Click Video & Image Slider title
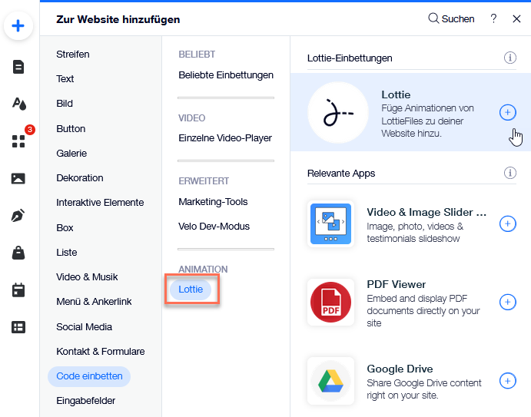 (426, 212)
